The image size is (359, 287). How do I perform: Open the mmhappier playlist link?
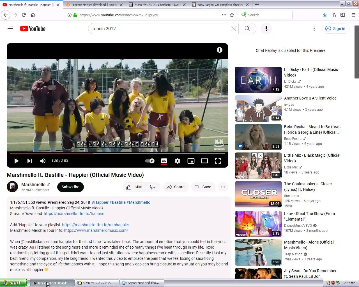(95, 225)
